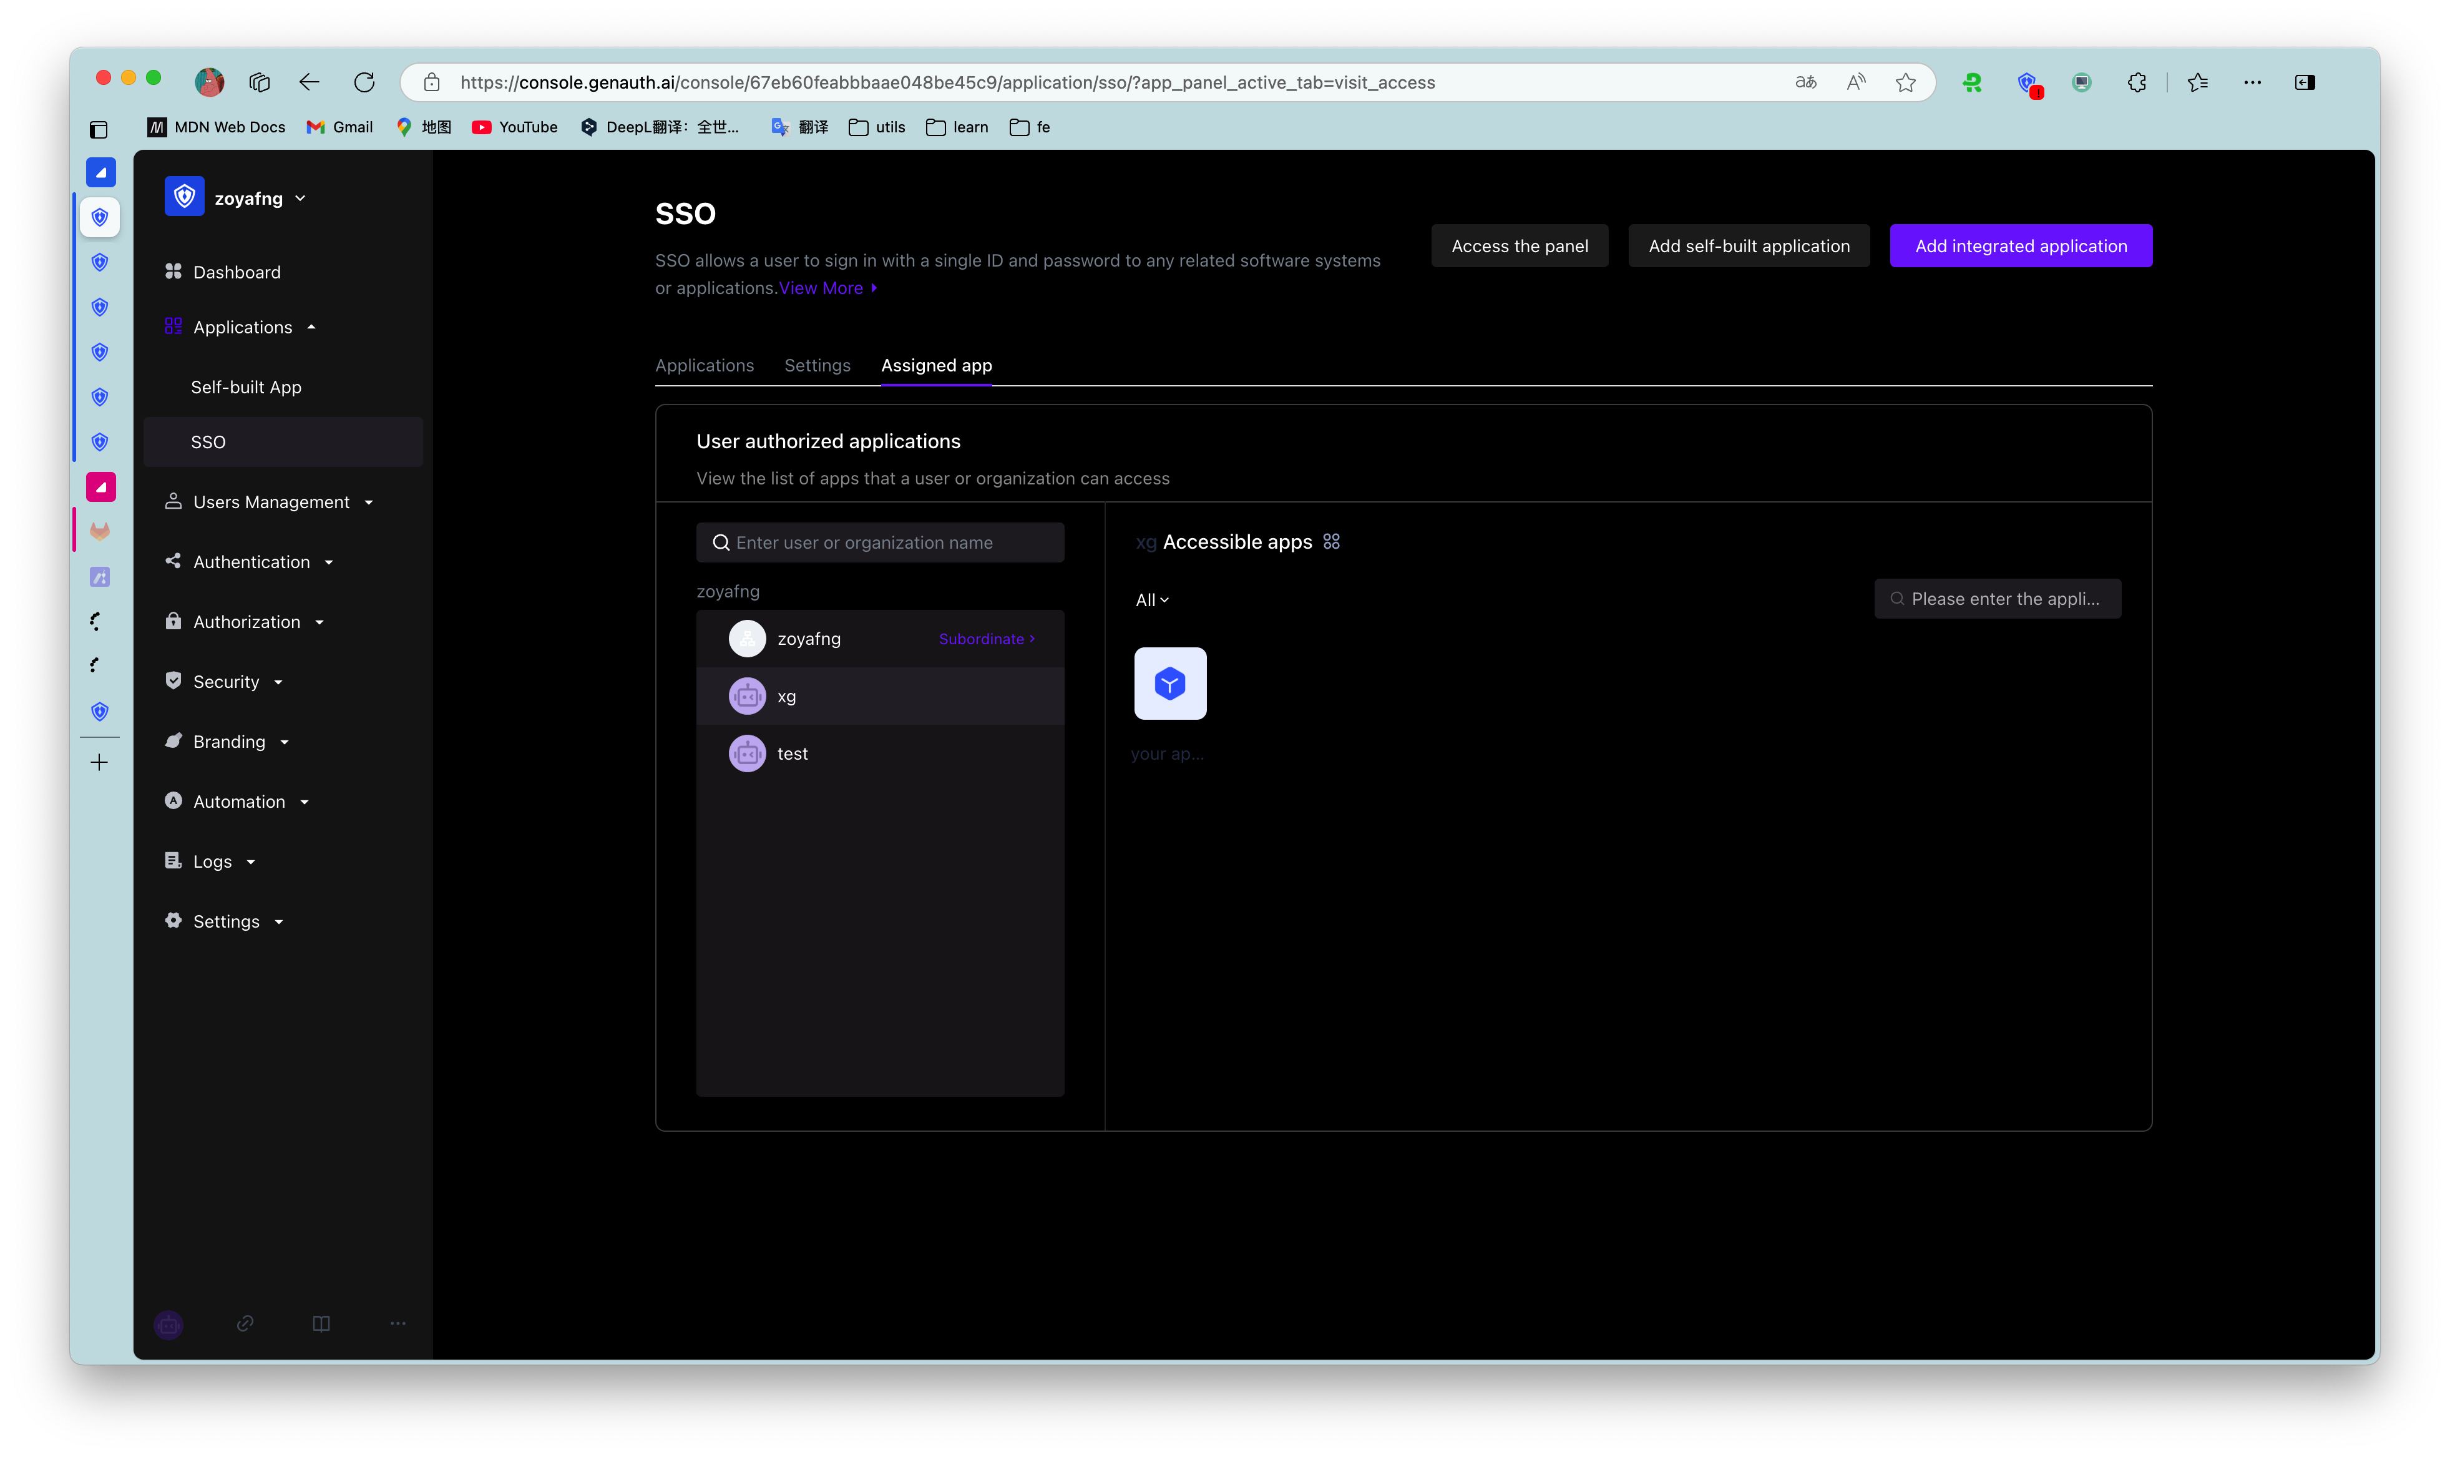Viewport: 2450px width, 1457px height.
Task: Bookmark page with the star icon
Action: [x=1905, y=82]
